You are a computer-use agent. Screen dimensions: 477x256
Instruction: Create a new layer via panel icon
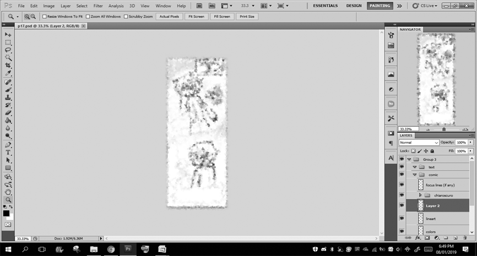point(454,238)
